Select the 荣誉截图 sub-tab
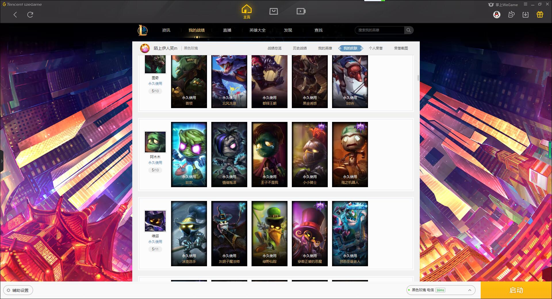This screenshot has height=299, width=552. pyautogui.click(x=401, y=48)
